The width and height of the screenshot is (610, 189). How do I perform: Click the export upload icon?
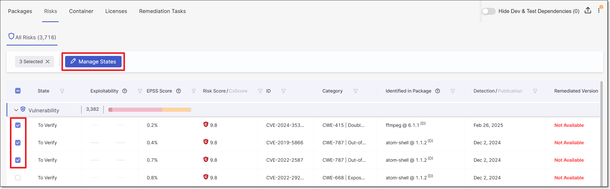pos(588,10)
